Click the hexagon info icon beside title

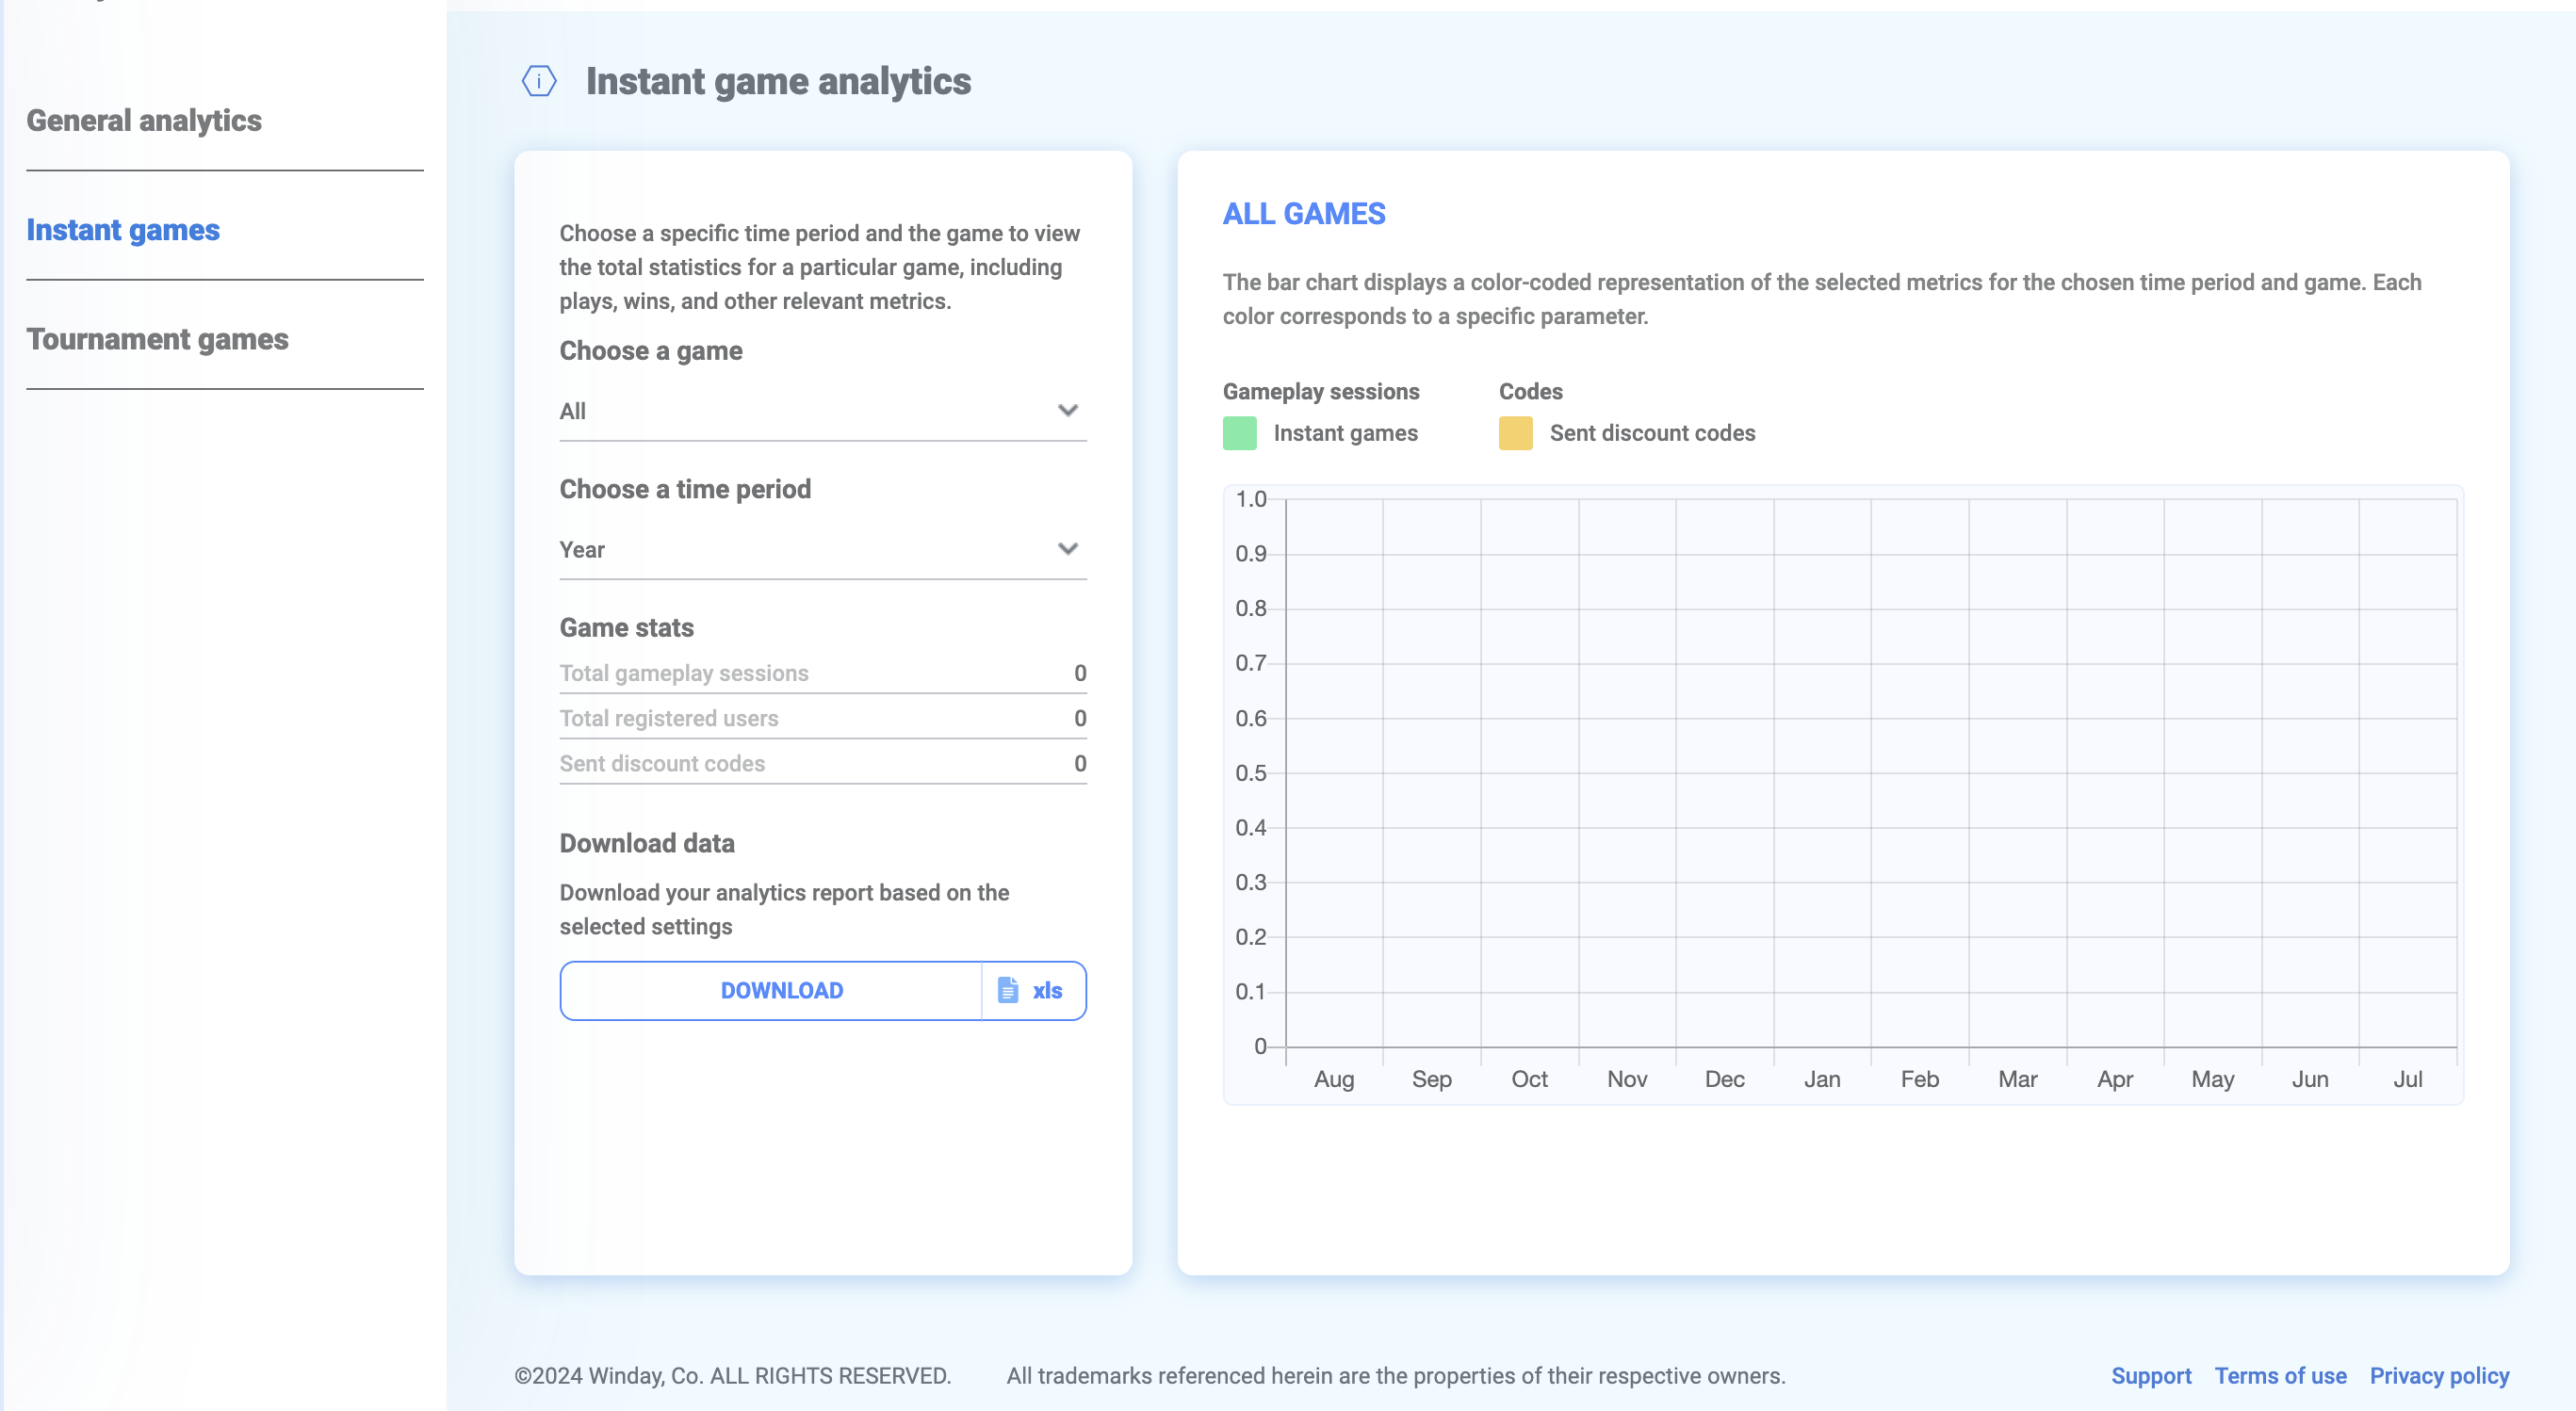click(539, 81)
